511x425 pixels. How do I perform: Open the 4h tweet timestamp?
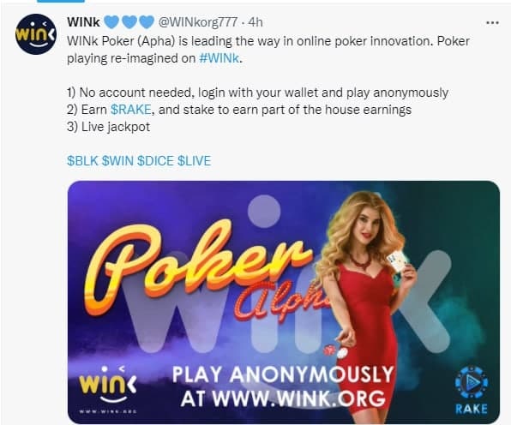[255, 22]
